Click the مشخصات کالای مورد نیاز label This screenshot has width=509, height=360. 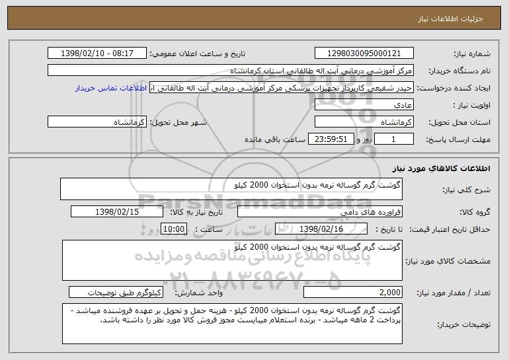tap(448, 261)
